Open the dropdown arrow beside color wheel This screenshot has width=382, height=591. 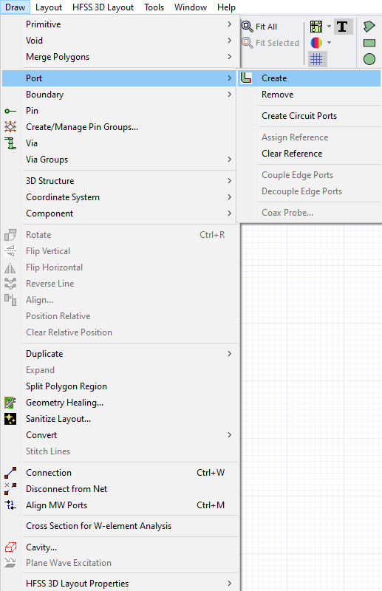(330, 43)
